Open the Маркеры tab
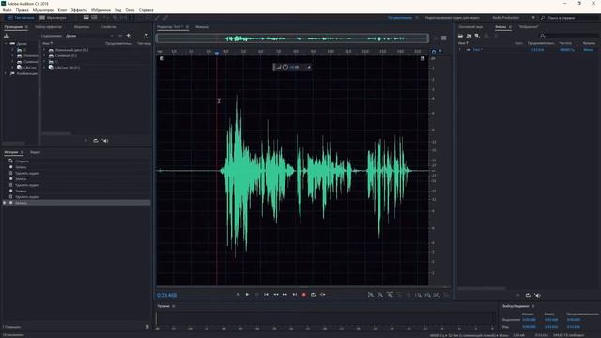This screenshot has height=338, width=601. click(82, 27)
